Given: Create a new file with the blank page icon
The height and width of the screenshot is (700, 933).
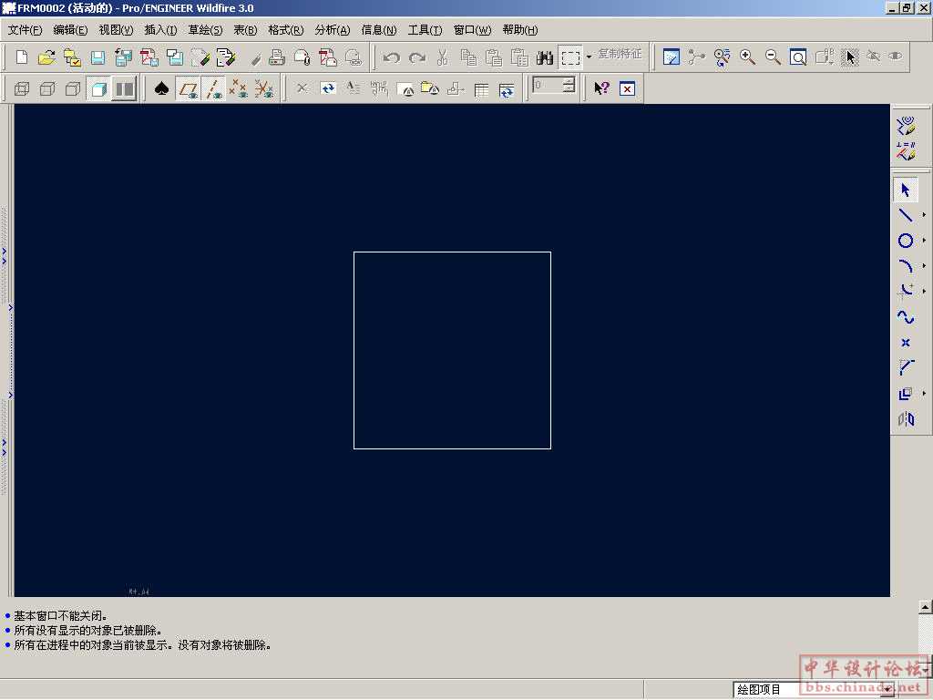Looking at the screenshot, I should [x=22, y=57].
